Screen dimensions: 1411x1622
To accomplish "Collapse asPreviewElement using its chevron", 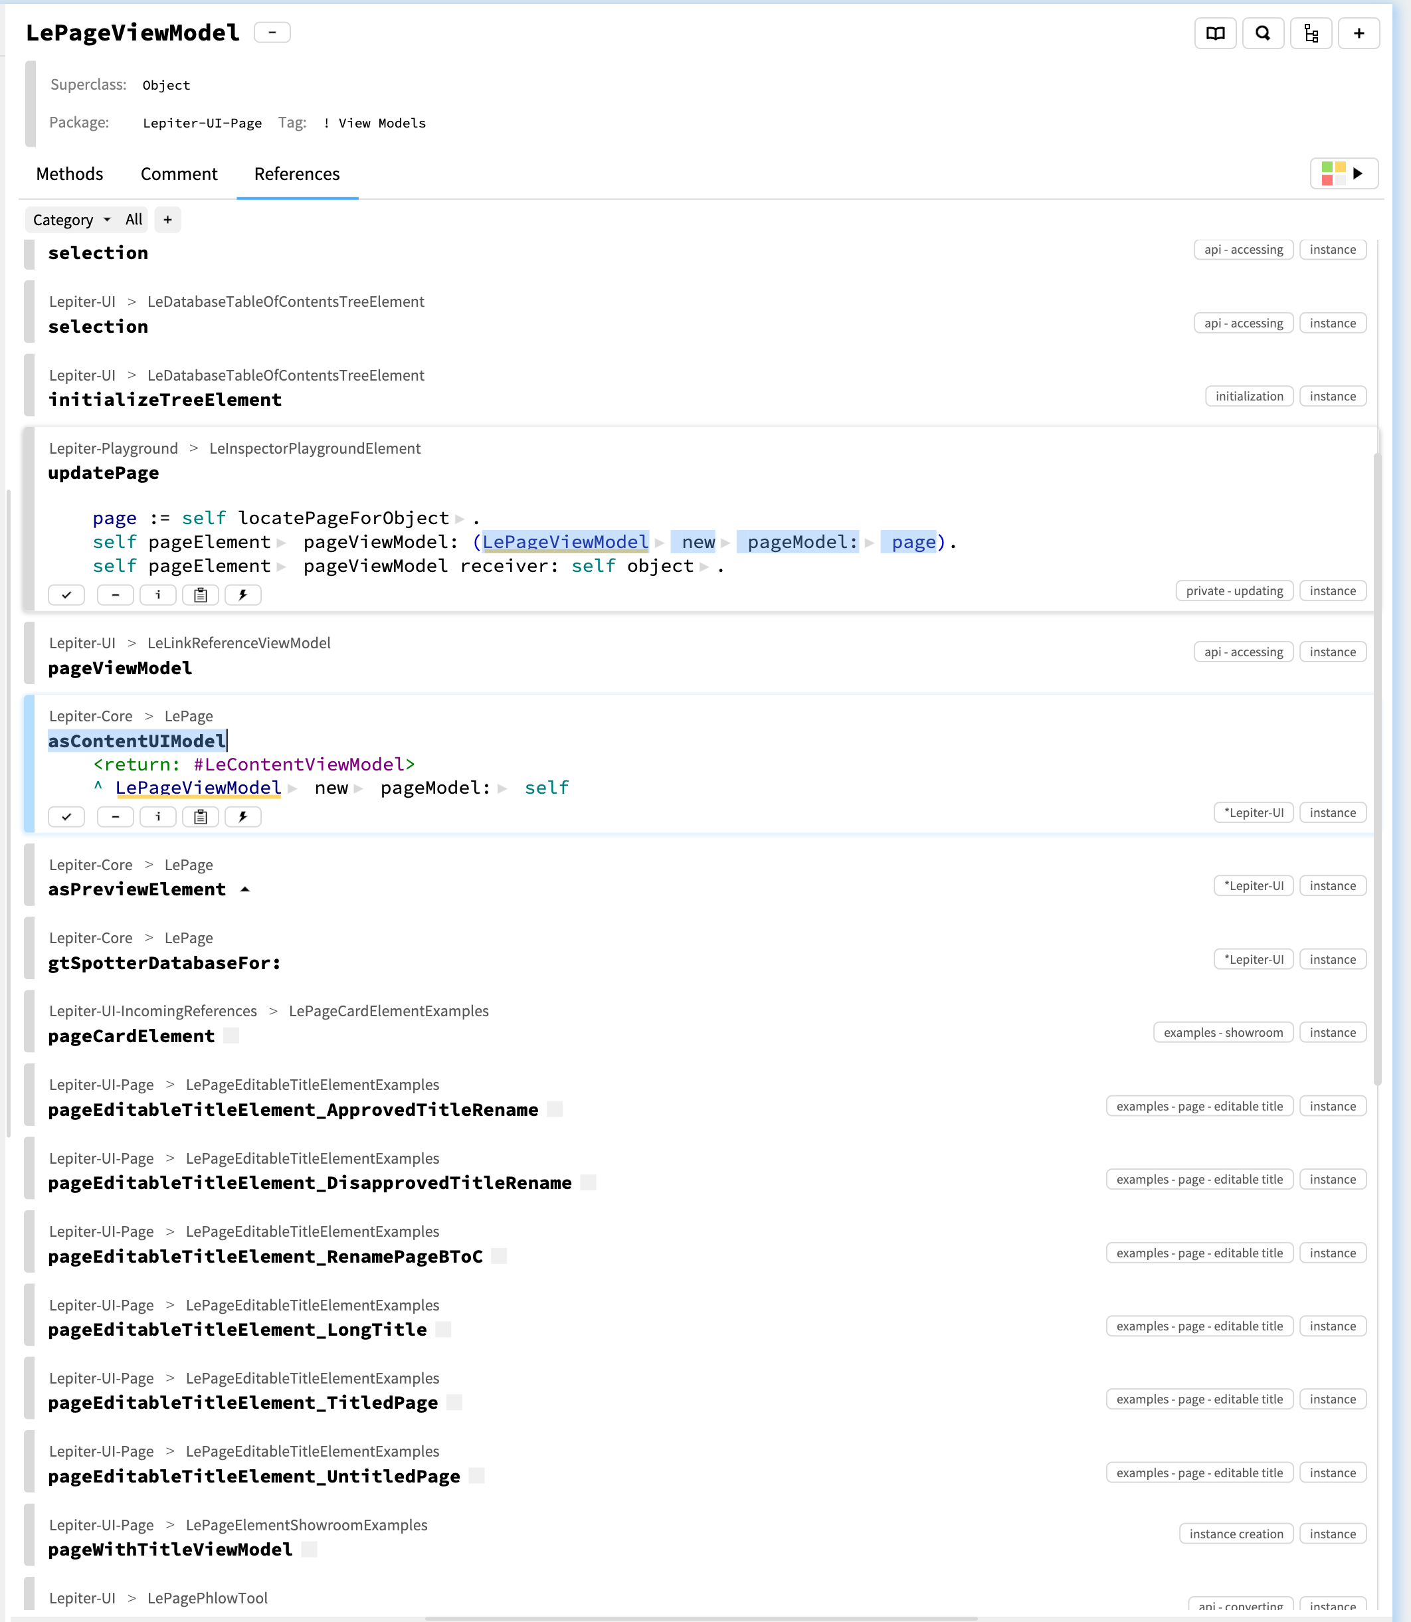I will point(244,889).
